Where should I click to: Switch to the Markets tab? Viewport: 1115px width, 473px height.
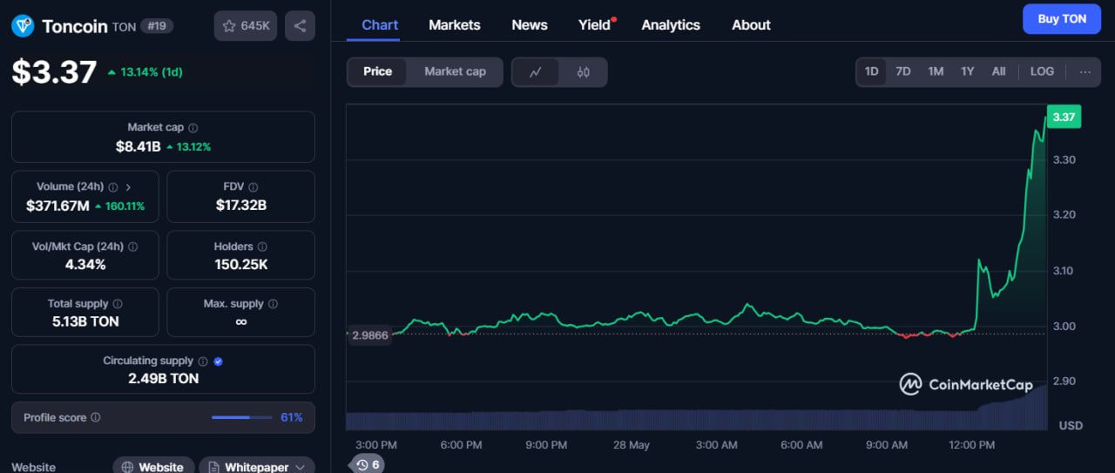coord(455,24)
